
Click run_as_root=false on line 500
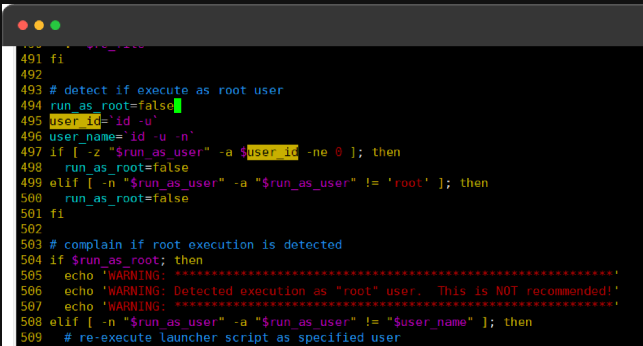(x=126, y=198)
